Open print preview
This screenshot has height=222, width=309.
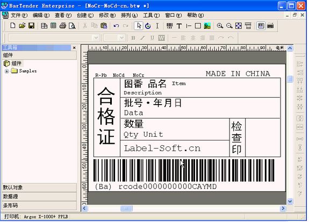pyautogui.click(x=72, y=26)
